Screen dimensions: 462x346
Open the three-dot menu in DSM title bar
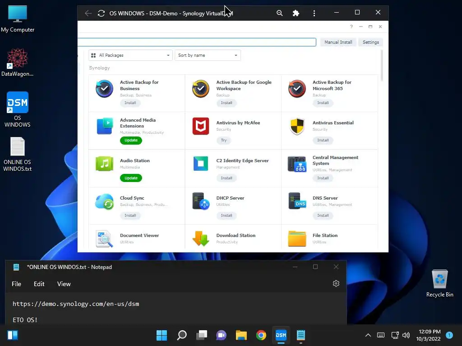click(x=314, y=13)
